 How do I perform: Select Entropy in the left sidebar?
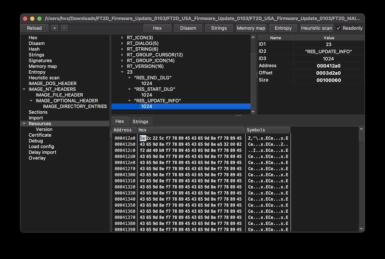pyautogui.click(x=37, y=72)
